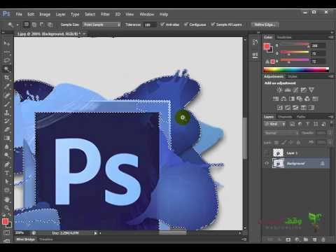Select the Pen tool

pyautogui.click(x=6, y=164)
